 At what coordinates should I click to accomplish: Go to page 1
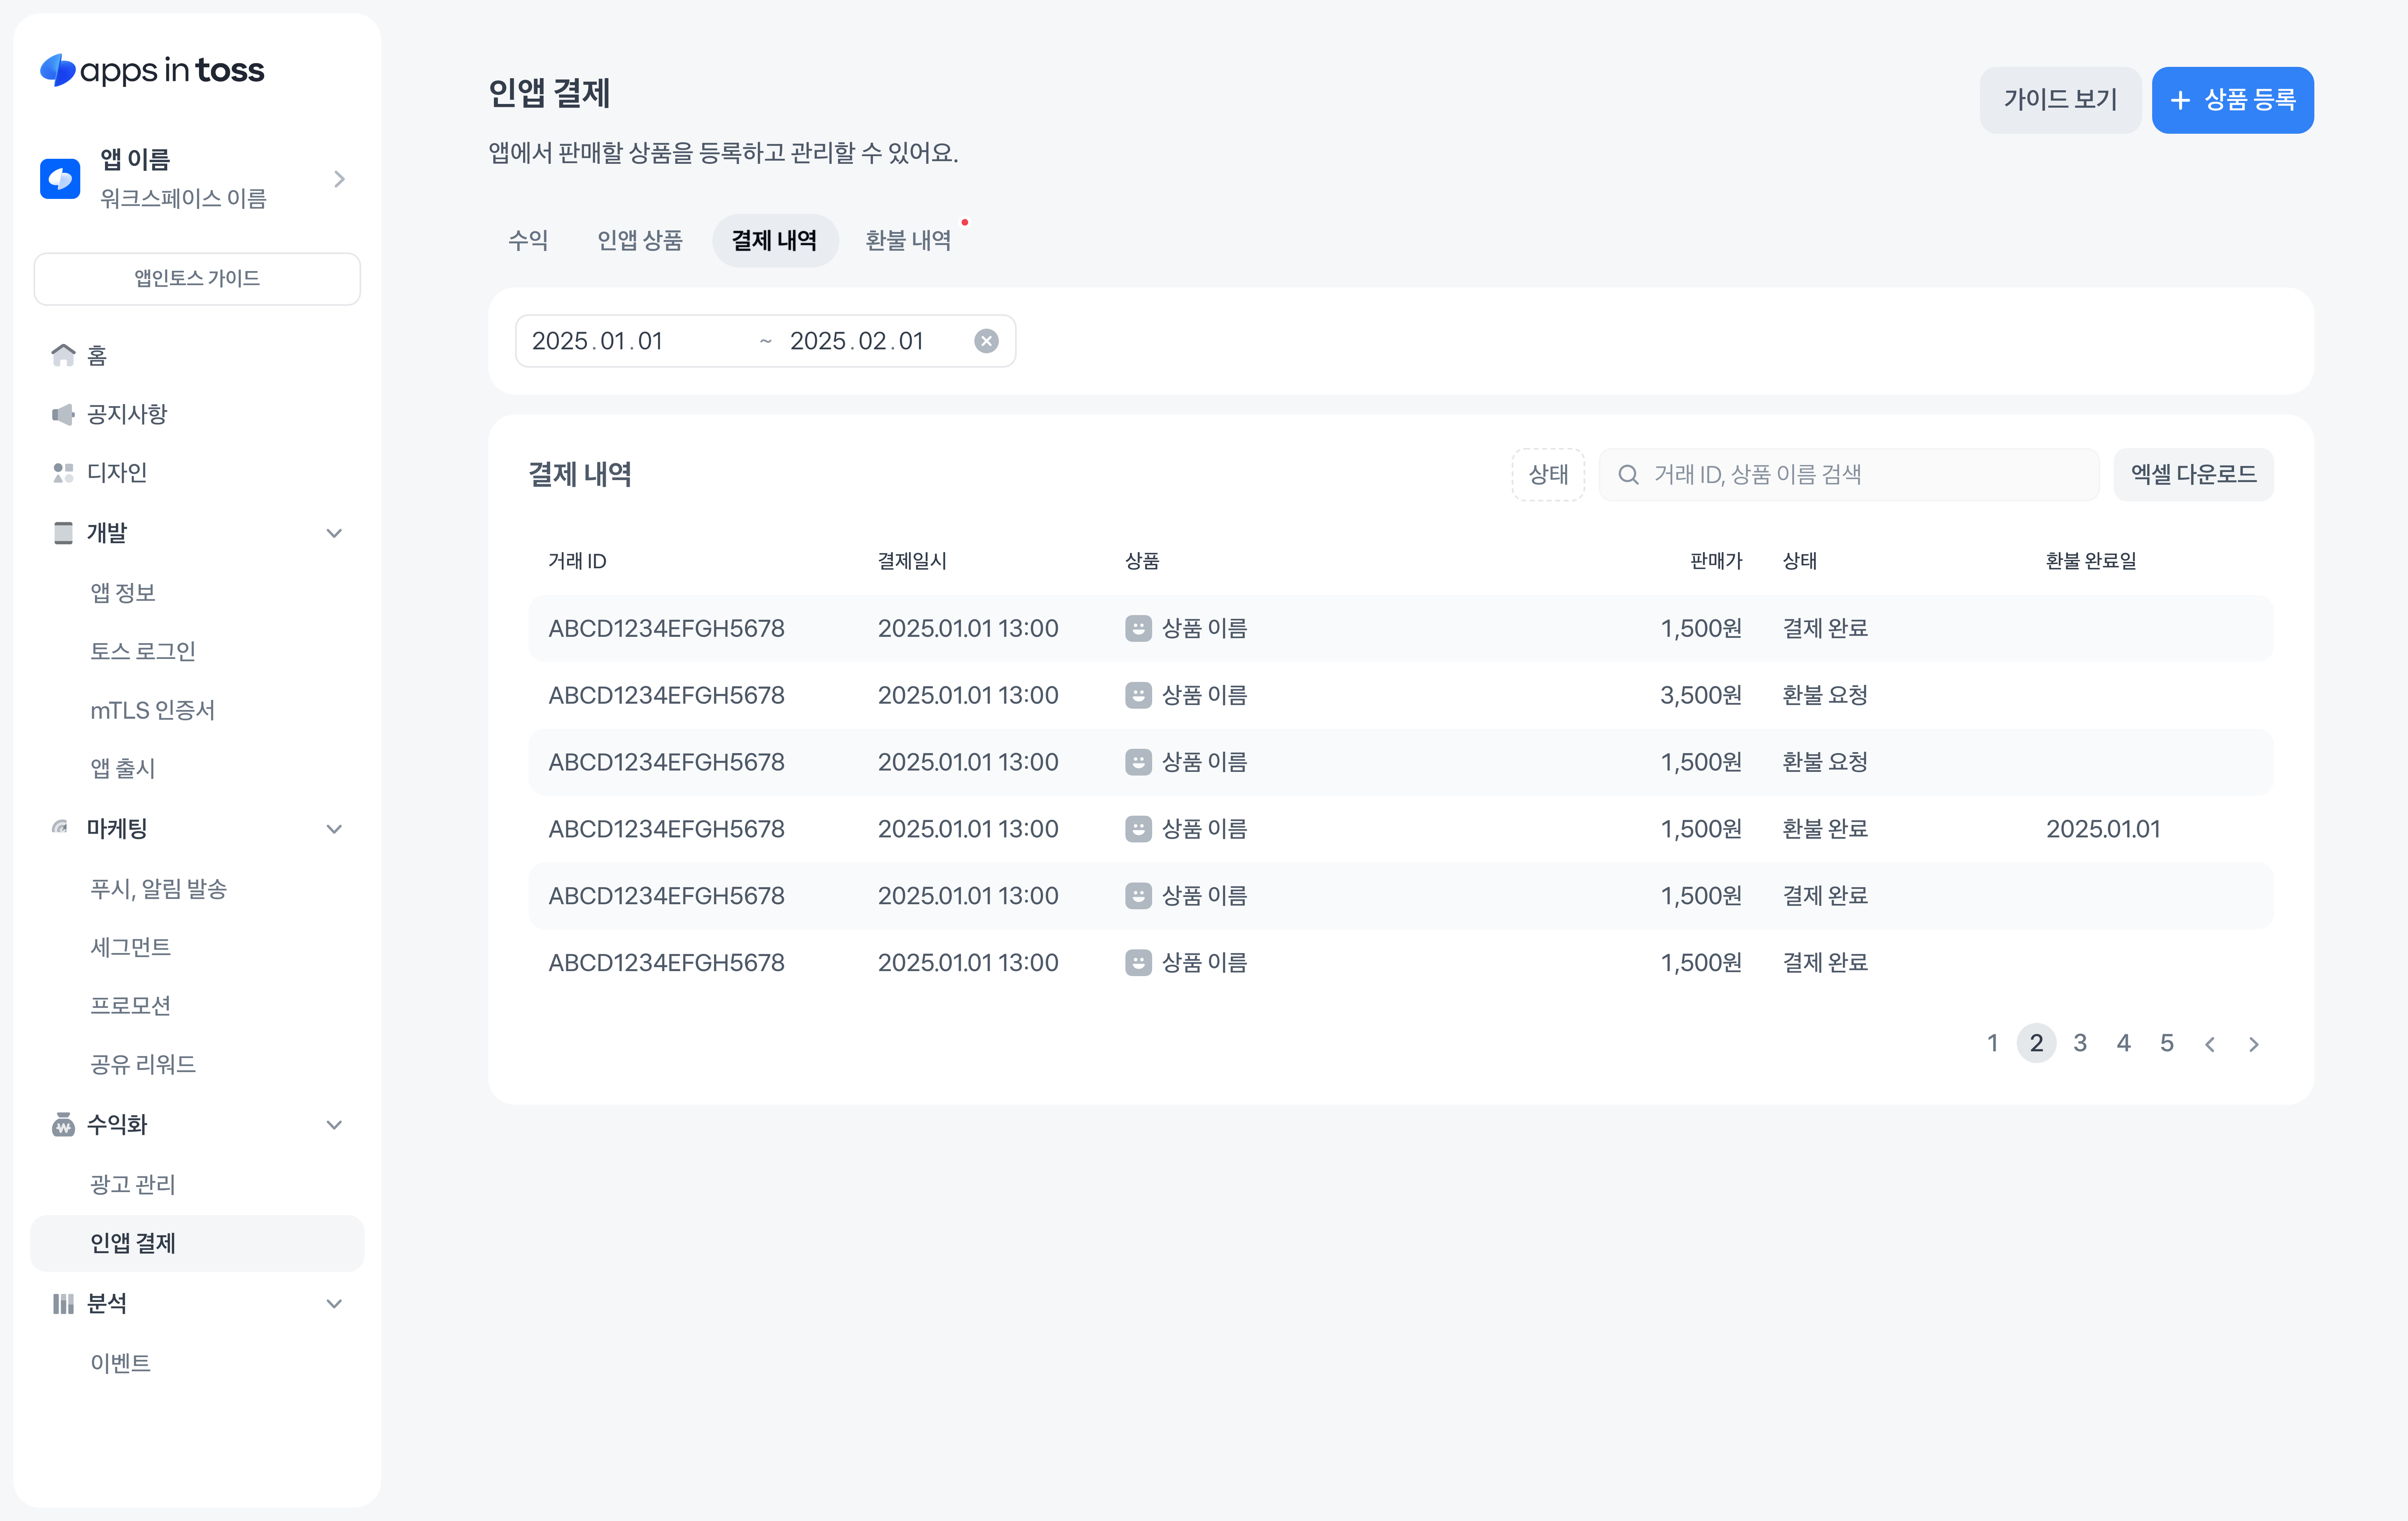tap(1992, 1043)
